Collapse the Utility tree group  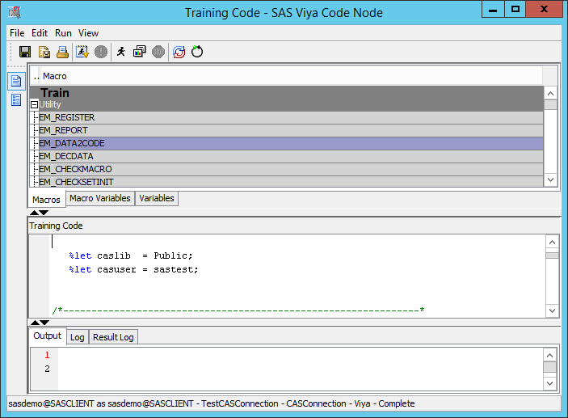34,105
